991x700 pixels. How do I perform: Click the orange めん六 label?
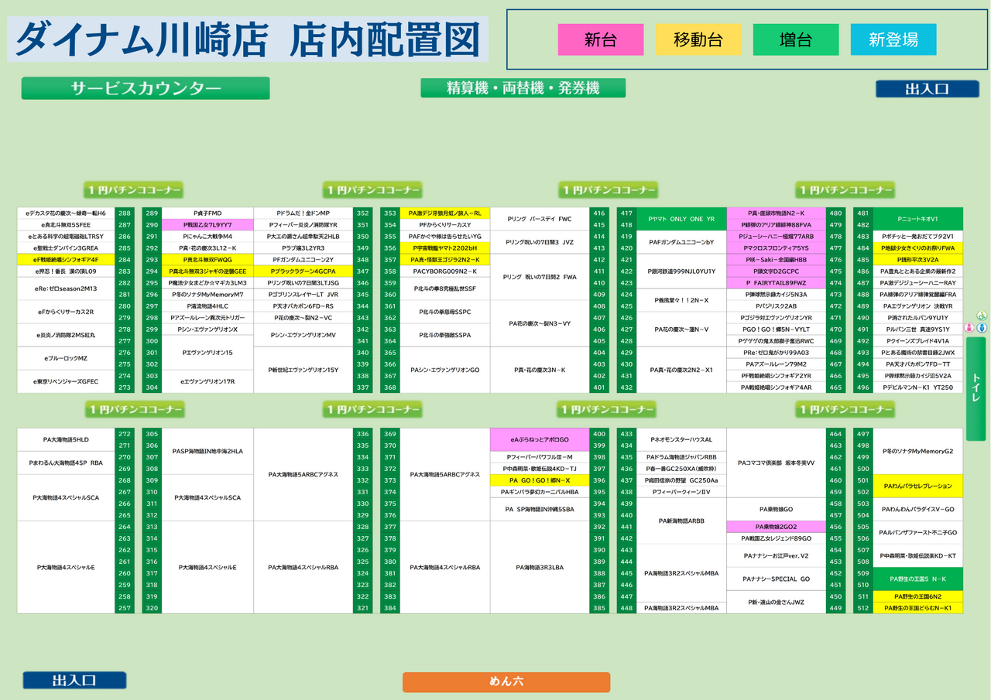click(x=506, y=681)
